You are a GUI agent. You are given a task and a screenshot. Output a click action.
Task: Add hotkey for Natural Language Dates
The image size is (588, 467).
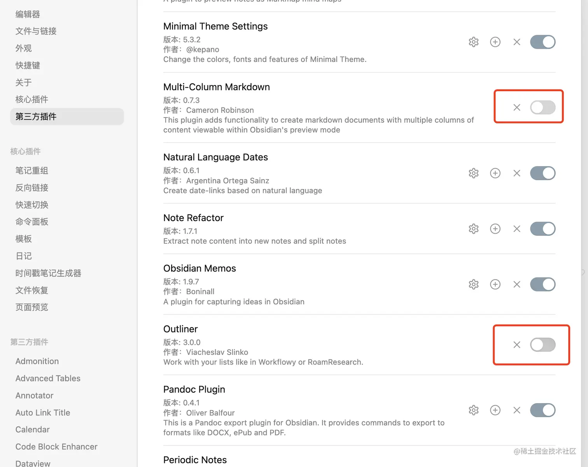[495, 173]
